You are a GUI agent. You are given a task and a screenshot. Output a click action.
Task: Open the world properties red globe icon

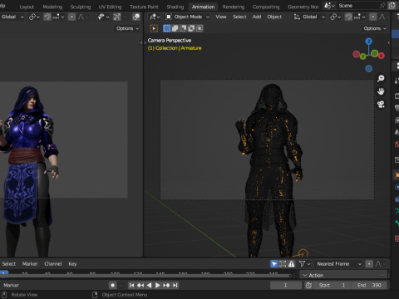click(397, 144)
